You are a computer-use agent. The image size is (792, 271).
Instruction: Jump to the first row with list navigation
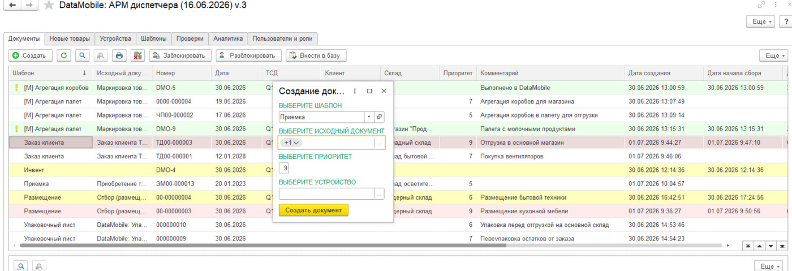tap(748, 246)
